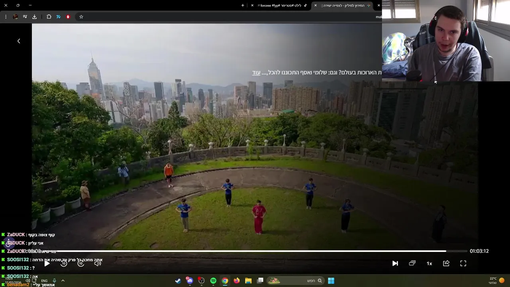Play the paused video
The image size is (510, 287).
[47, 263]
